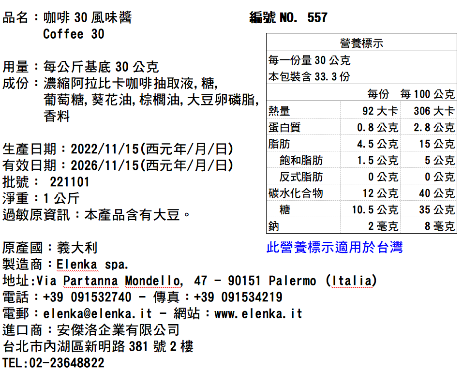Screen dimensions: 463x387
Task: Click the 92 大卡 per-serving value
Action: pyautogui.click(x=380, y=111)
